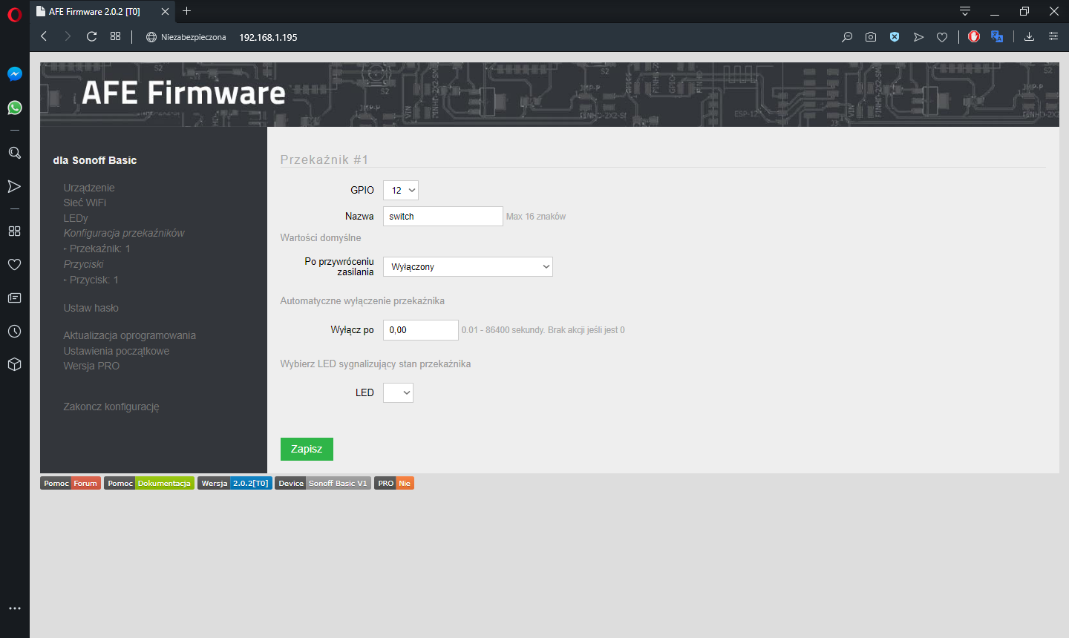Click Przyciski heading in side menu
Screen dimensions: 1069x638
[x=83, y=264]
